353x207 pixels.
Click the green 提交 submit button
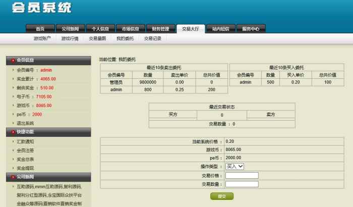[222, 196]
